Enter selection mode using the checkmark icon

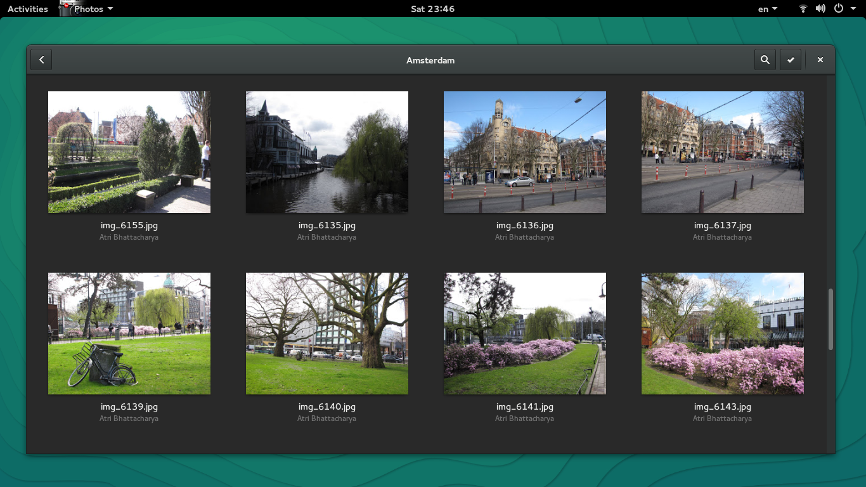coord(790,60)
